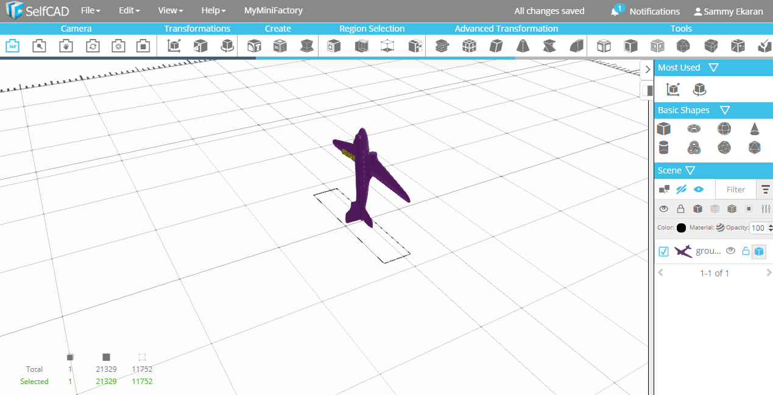Open the Help dropdown menu
Screen dimensions: 773x395
tap(213, 10)
